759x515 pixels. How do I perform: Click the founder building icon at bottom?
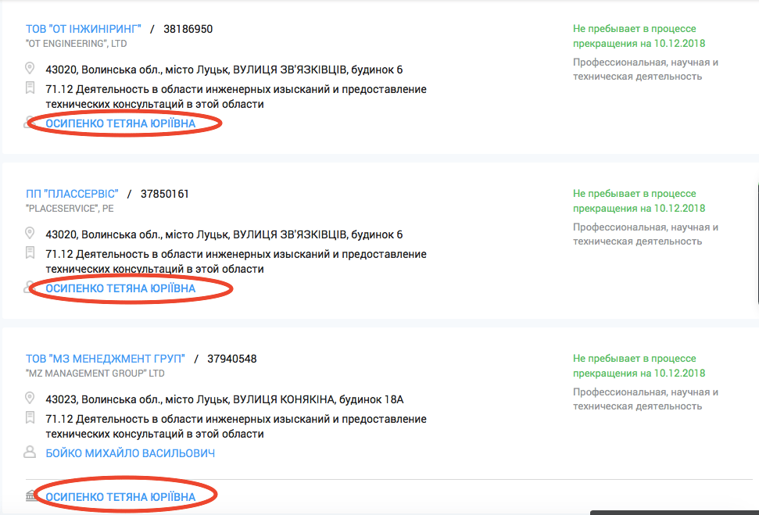click(x=31, y=495)
